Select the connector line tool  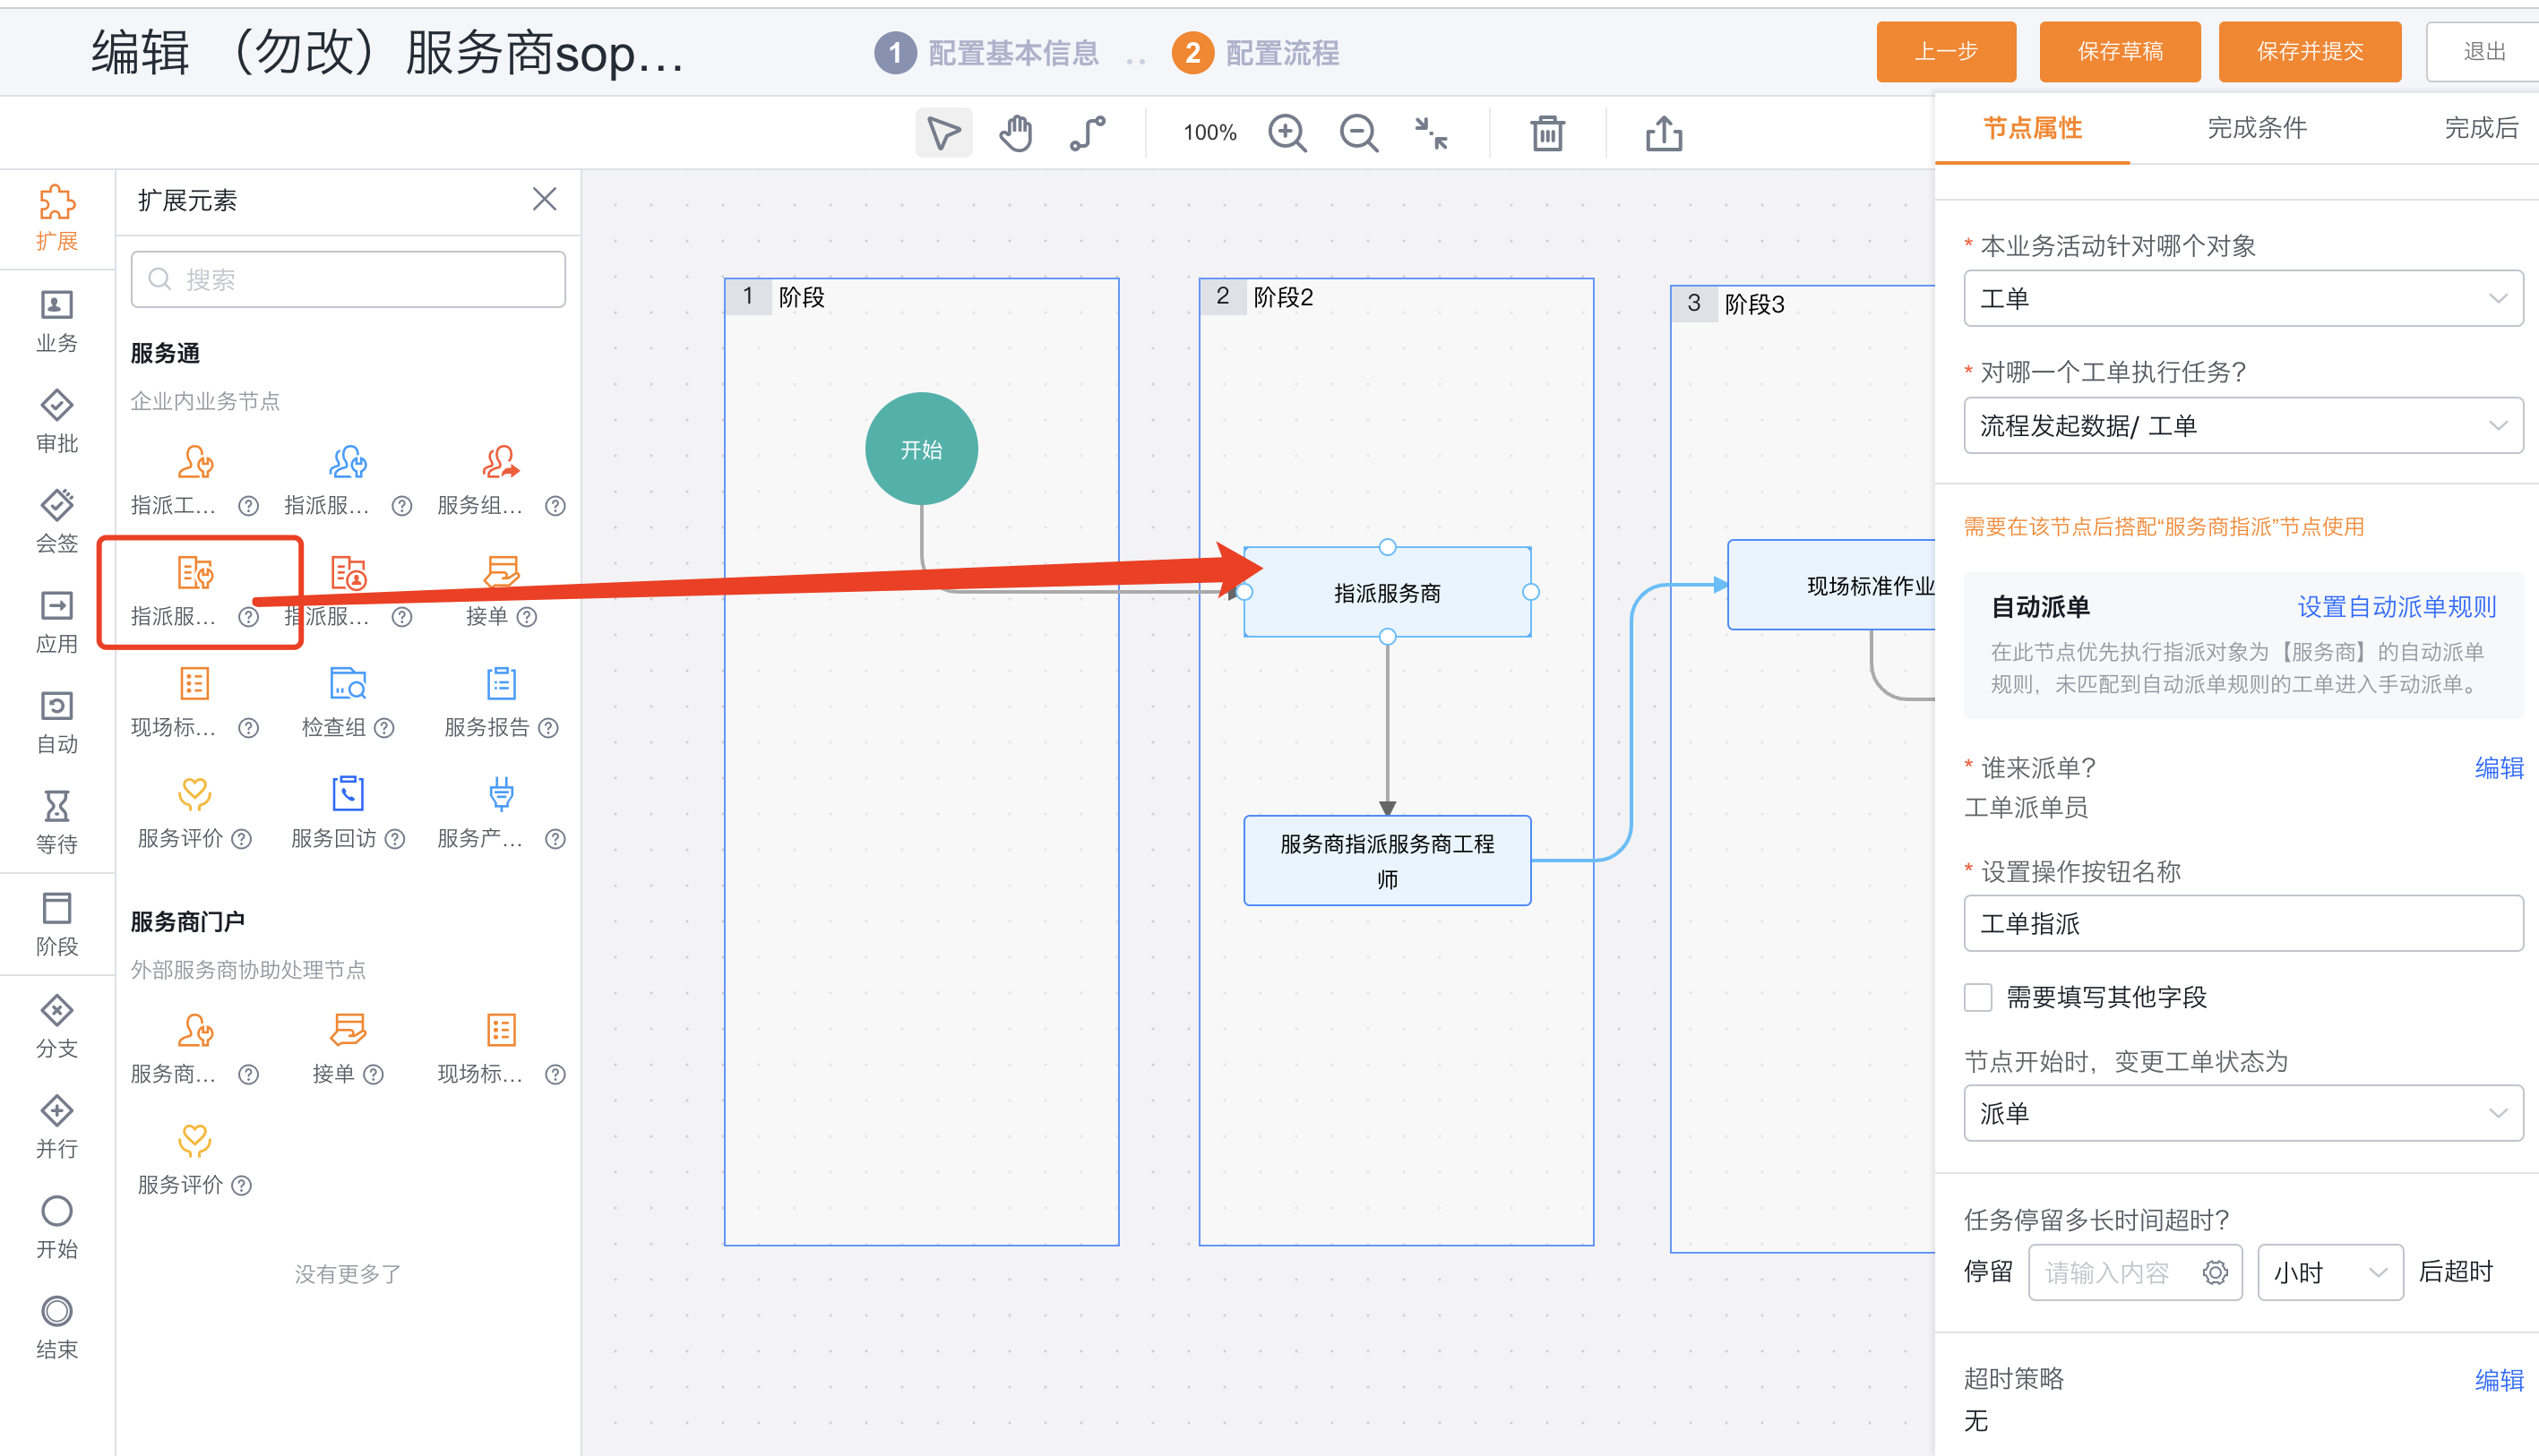[x=1088, y=133]
